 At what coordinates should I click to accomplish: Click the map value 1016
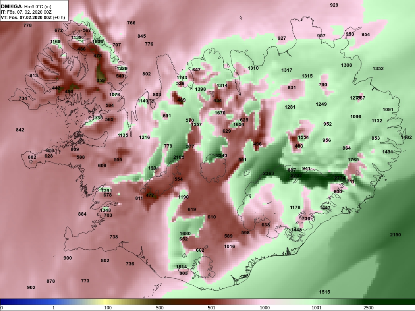click(229, 246)
